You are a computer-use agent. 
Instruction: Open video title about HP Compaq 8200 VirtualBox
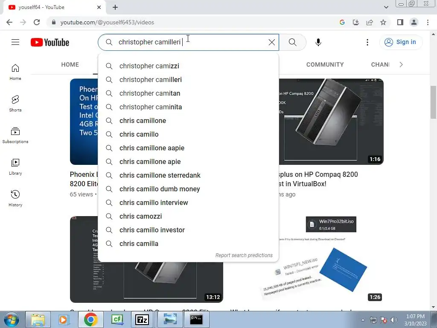pos(318,179)
